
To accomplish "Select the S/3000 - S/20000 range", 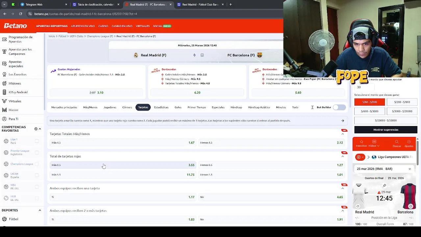I will click(x=402, y=111).
